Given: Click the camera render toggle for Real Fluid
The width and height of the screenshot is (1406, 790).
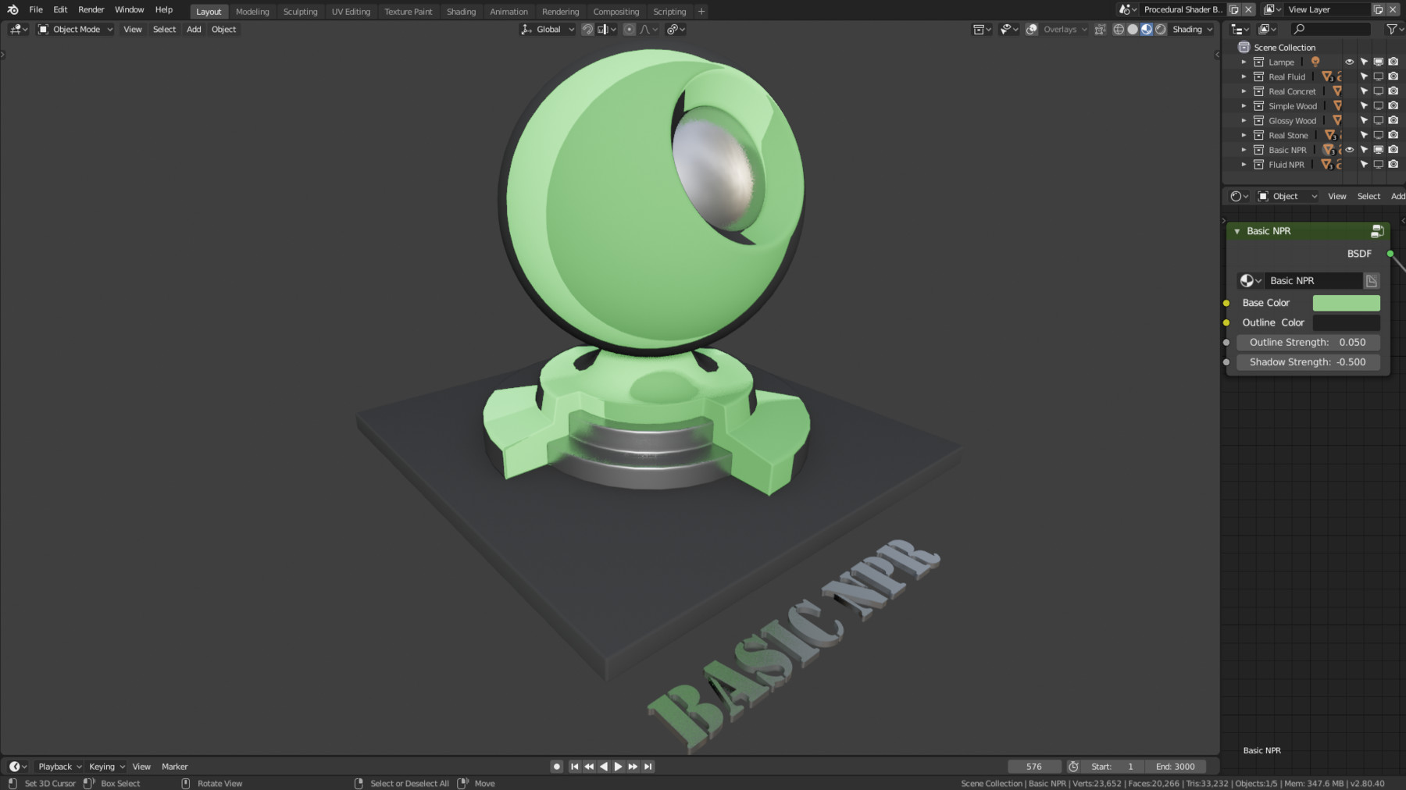Looking at the screenshot, I should tap(1394, 76).
